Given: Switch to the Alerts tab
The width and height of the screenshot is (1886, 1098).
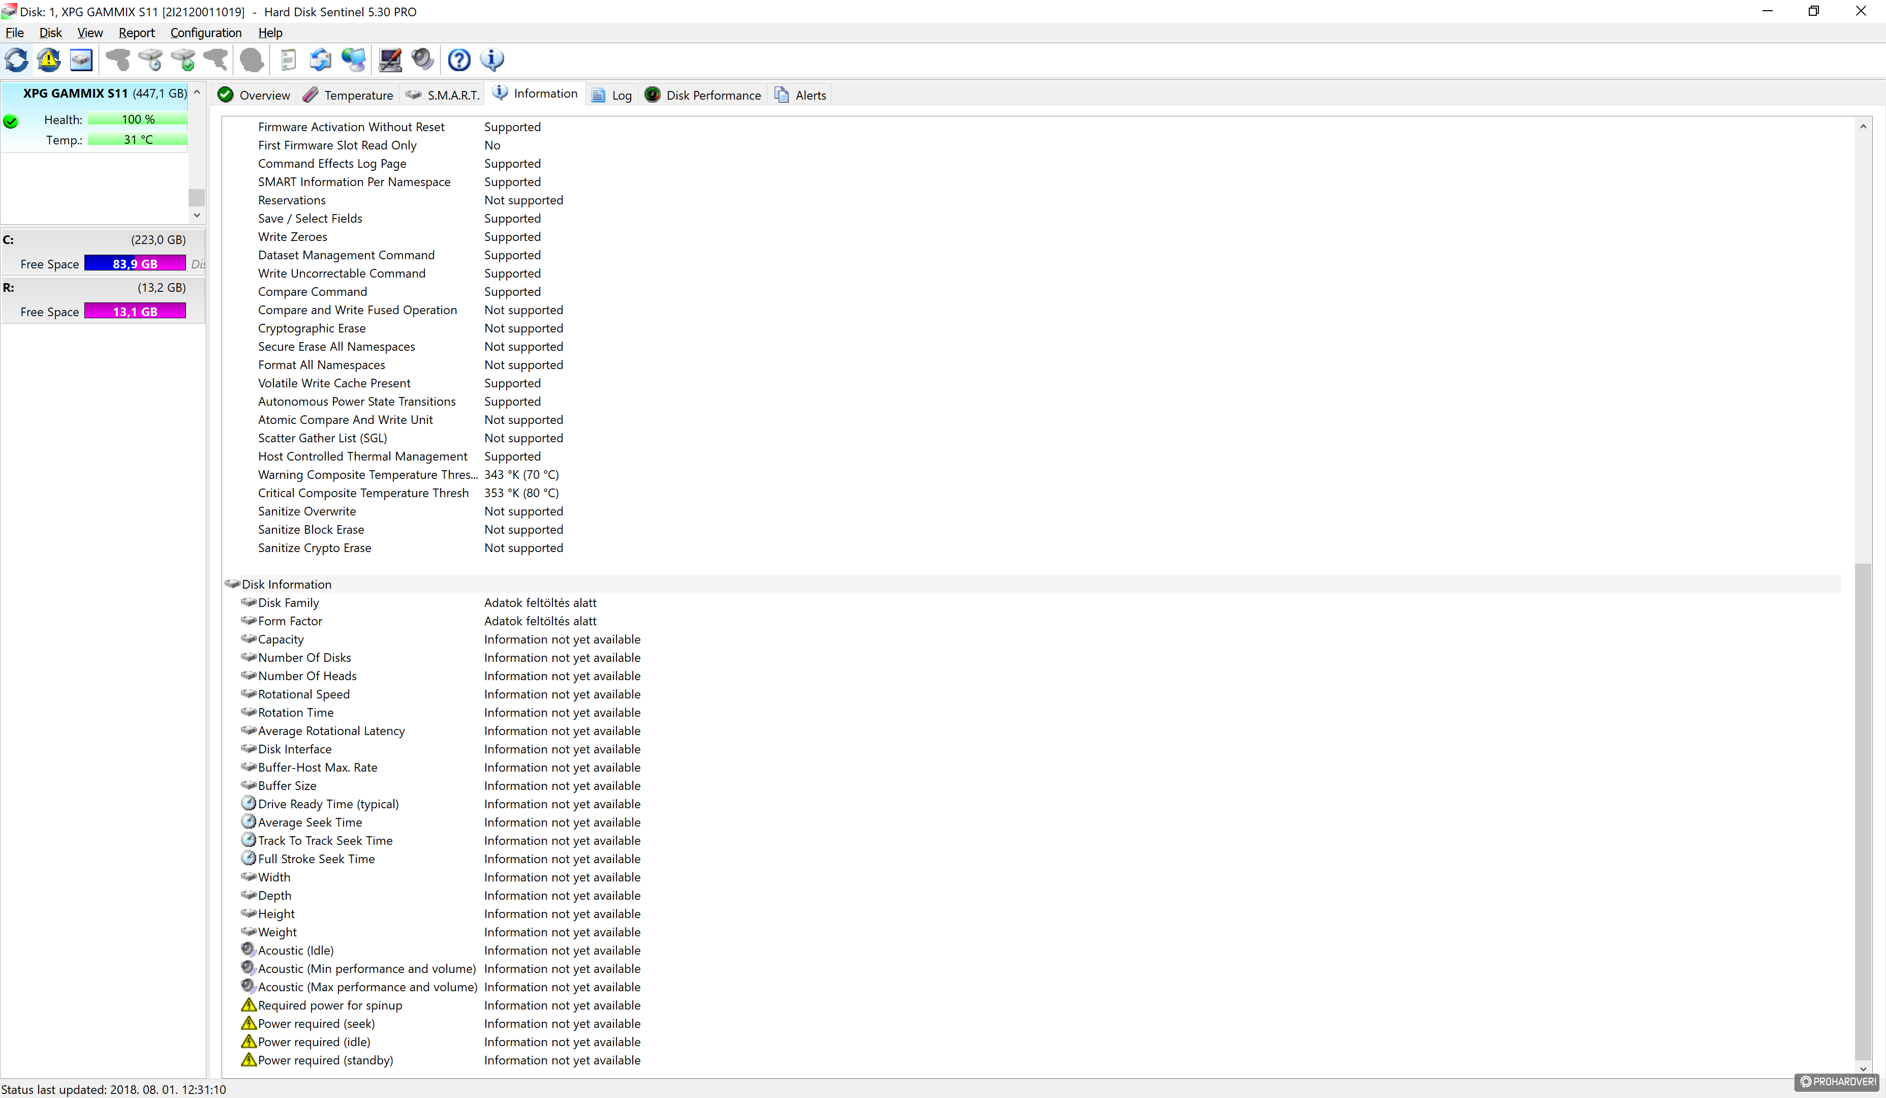Looking at the screenshot, I should (801, 95).
